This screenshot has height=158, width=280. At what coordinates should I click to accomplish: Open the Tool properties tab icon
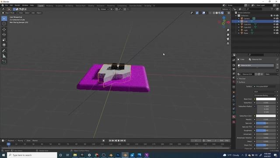click(x=234, y=60)
